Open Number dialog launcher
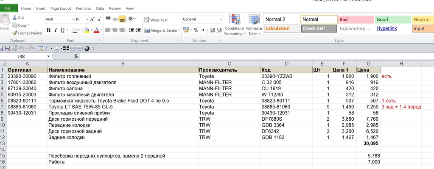This screenshot has width=434, height=169. click(220, 40)
